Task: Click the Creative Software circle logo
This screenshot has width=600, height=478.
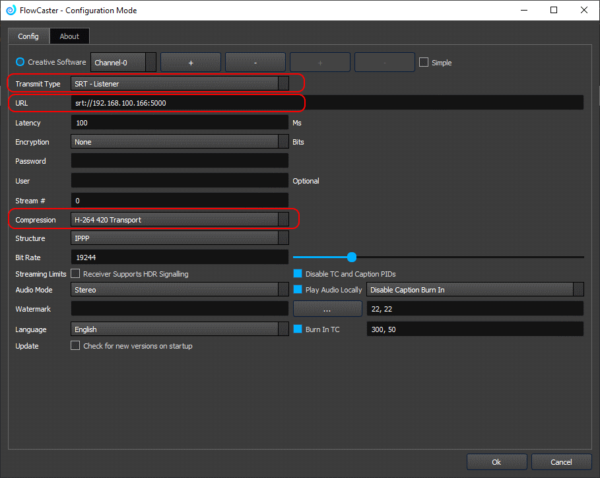Action: point(20,62)
